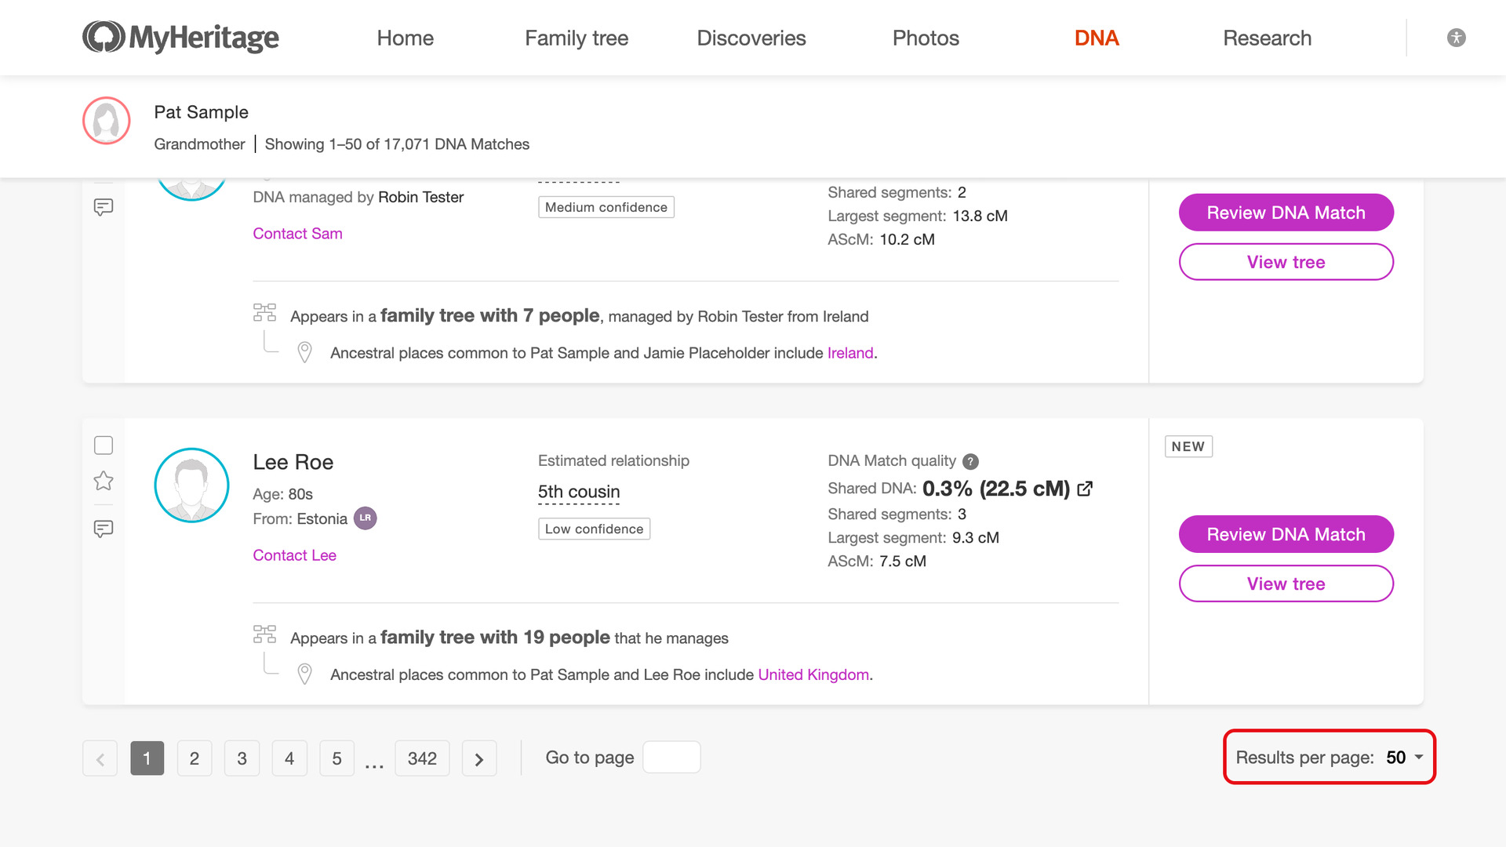Click the Lee Roe name heading

[293, 462]
